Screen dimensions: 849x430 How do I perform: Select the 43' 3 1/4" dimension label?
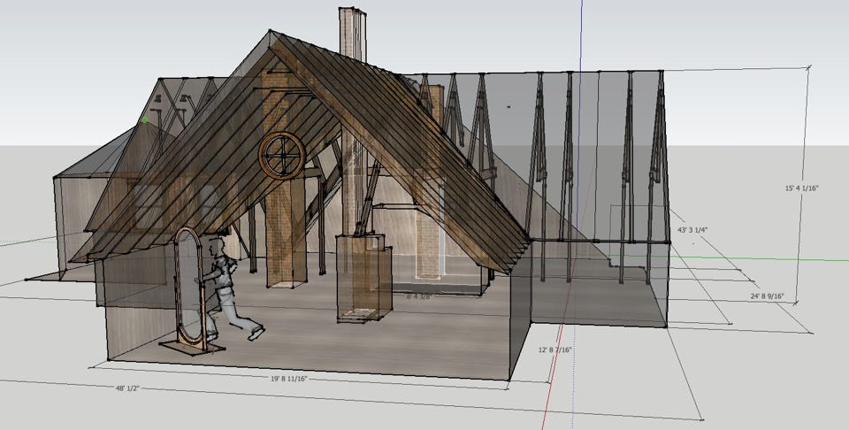pyautogui.click(x=694, y=229)
